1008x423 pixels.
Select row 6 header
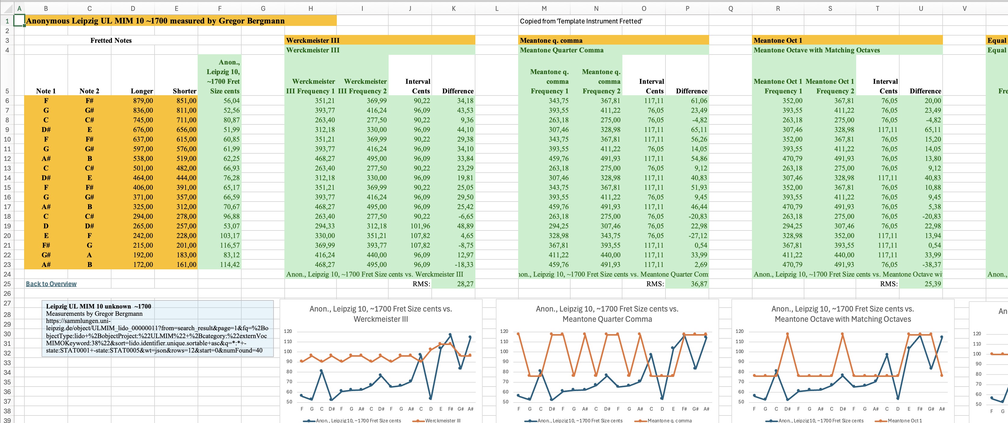coord(7,101)
